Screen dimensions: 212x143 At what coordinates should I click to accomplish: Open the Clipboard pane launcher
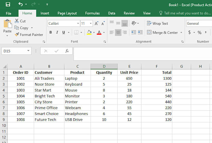pos(44,42)
